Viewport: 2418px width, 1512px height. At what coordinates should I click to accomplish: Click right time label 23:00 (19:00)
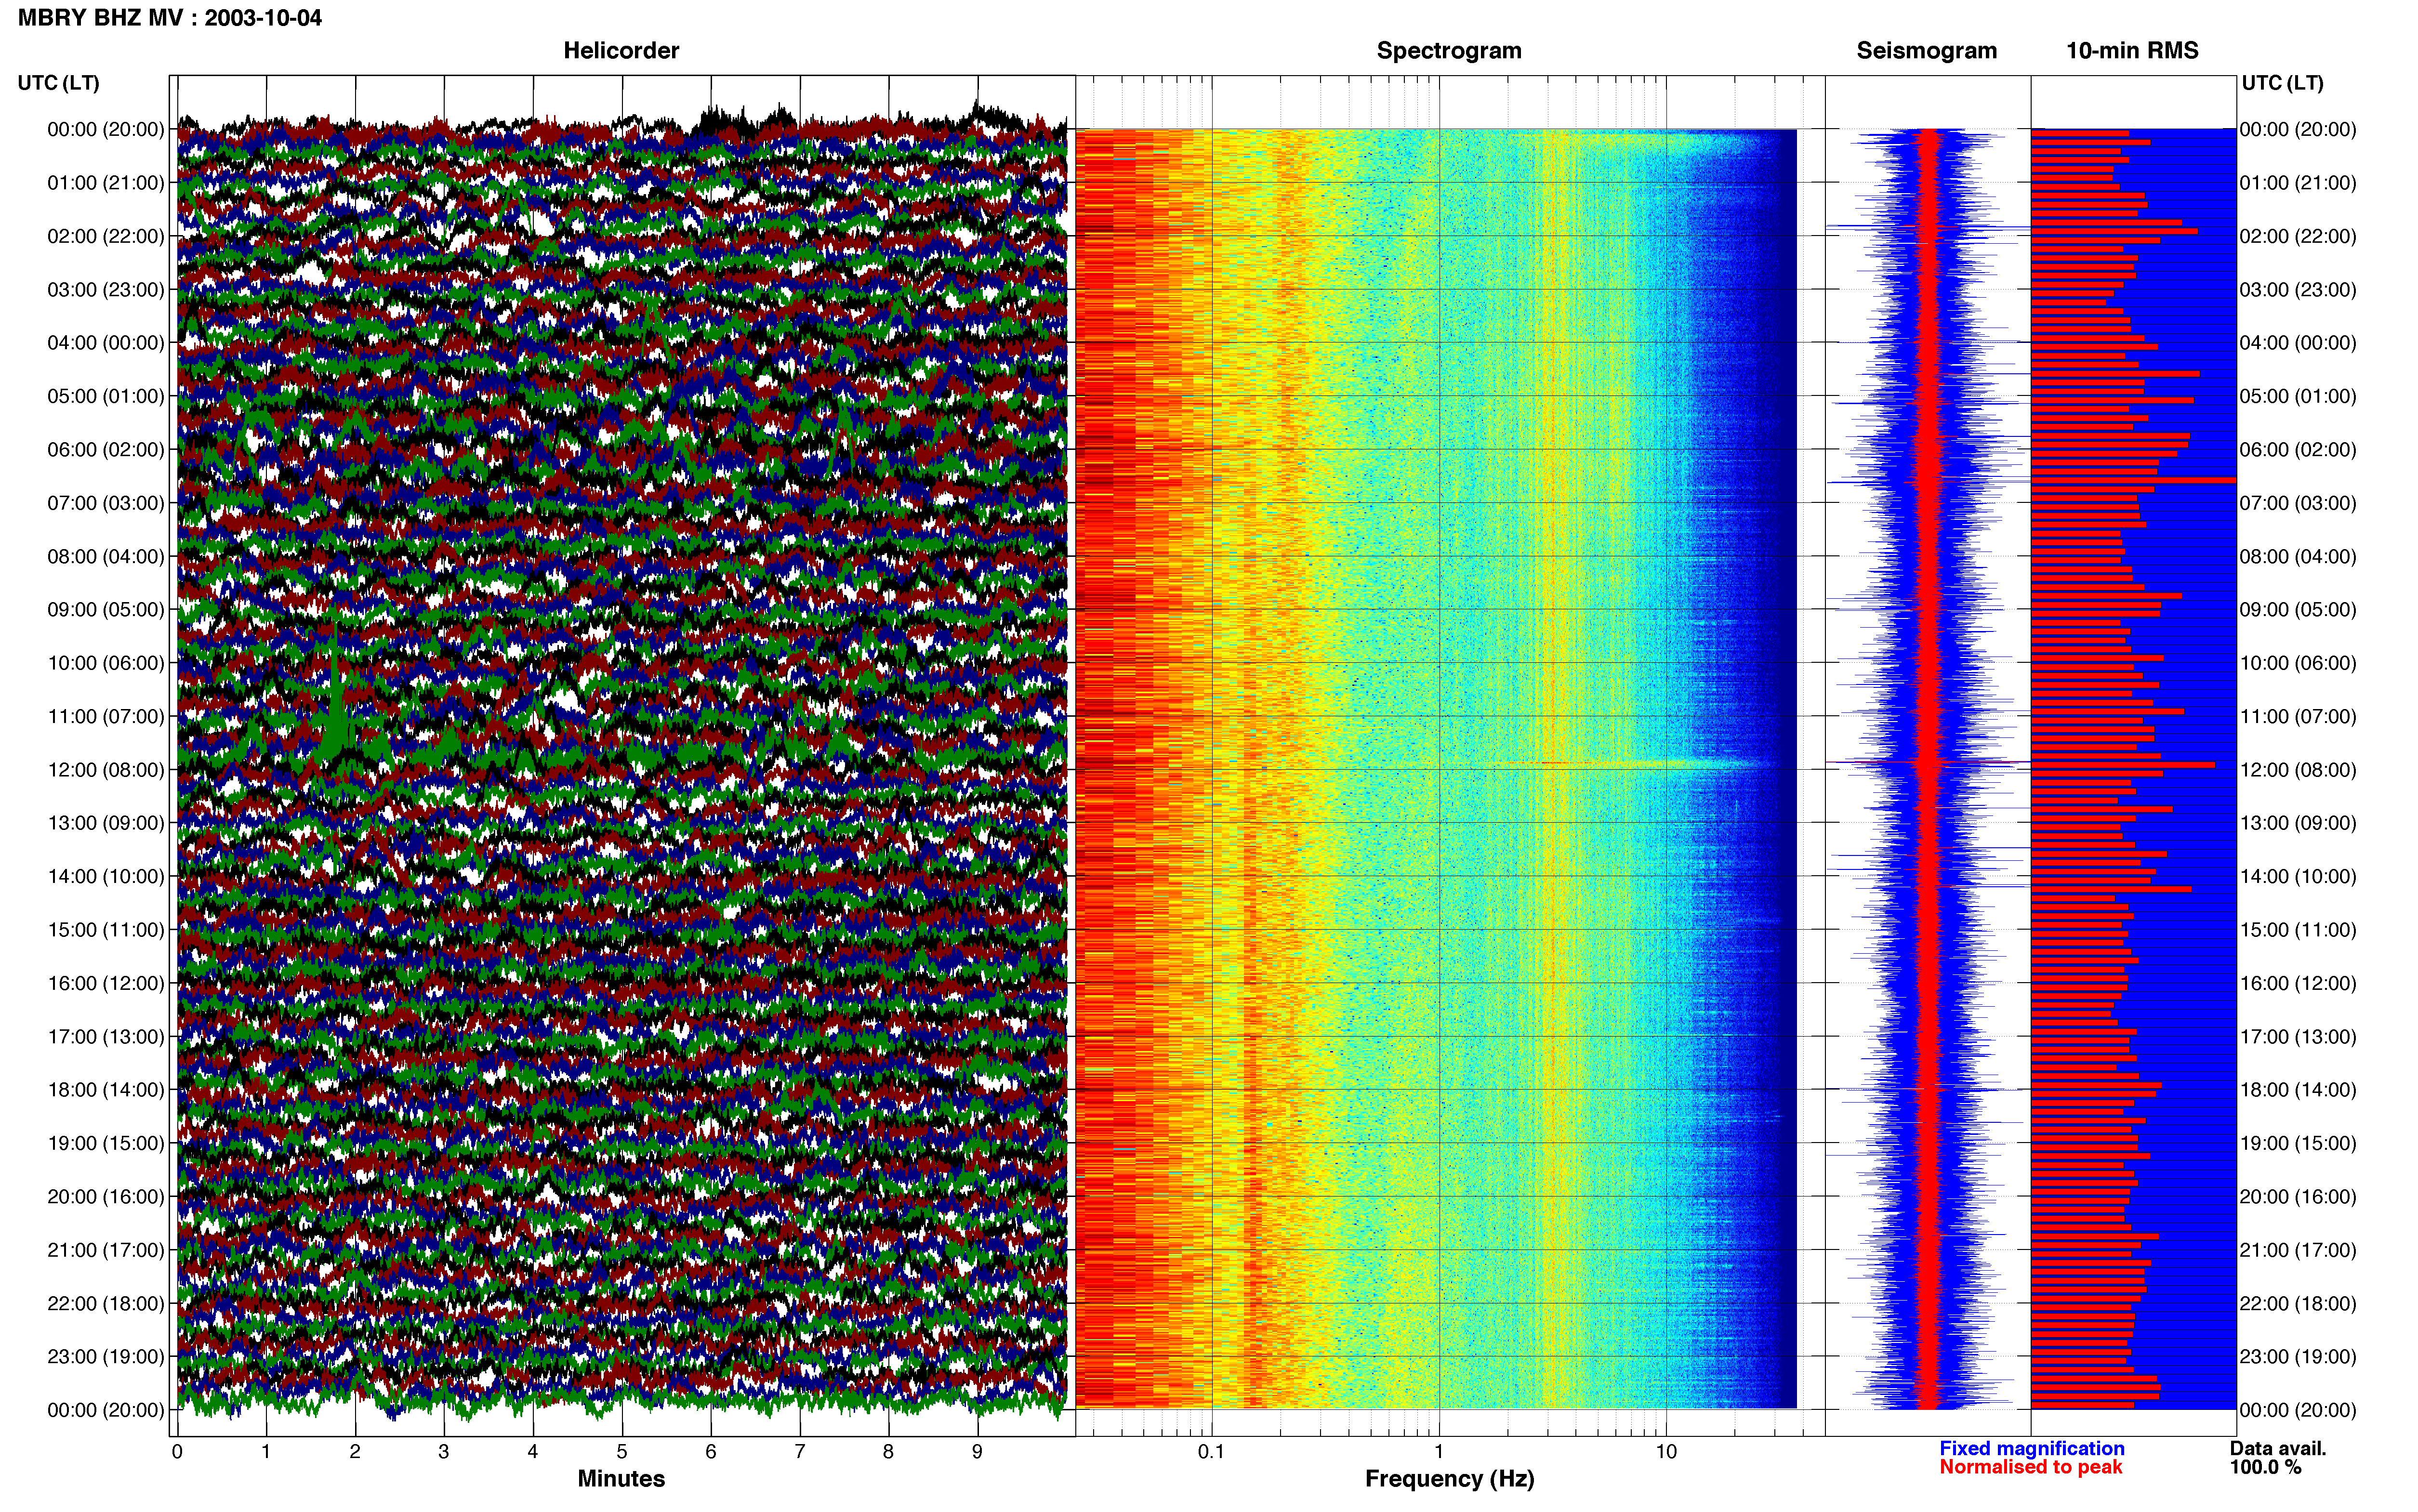2298,1356
